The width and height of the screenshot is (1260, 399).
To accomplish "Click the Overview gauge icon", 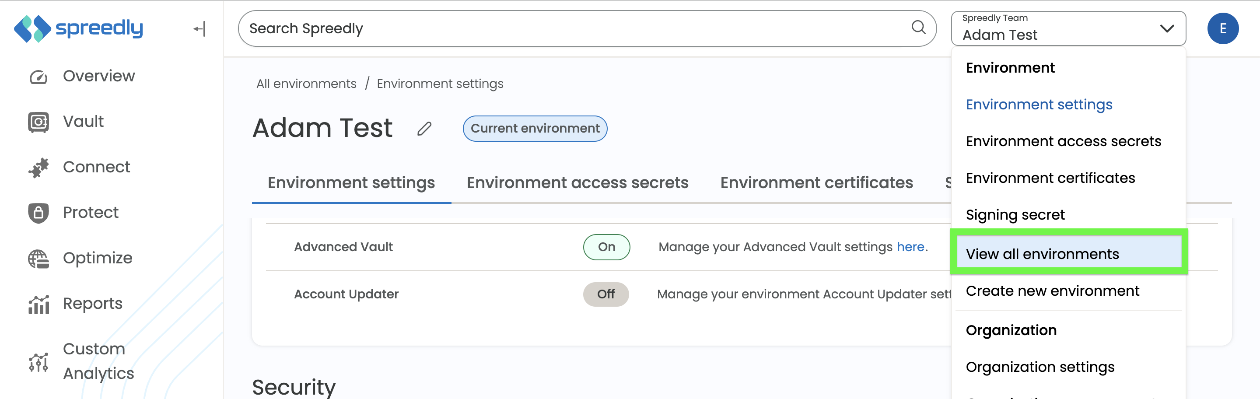I will point(38,77).
